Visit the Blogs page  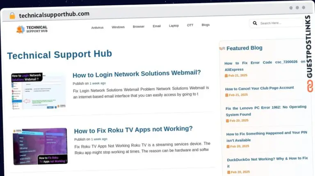point(205,25)
